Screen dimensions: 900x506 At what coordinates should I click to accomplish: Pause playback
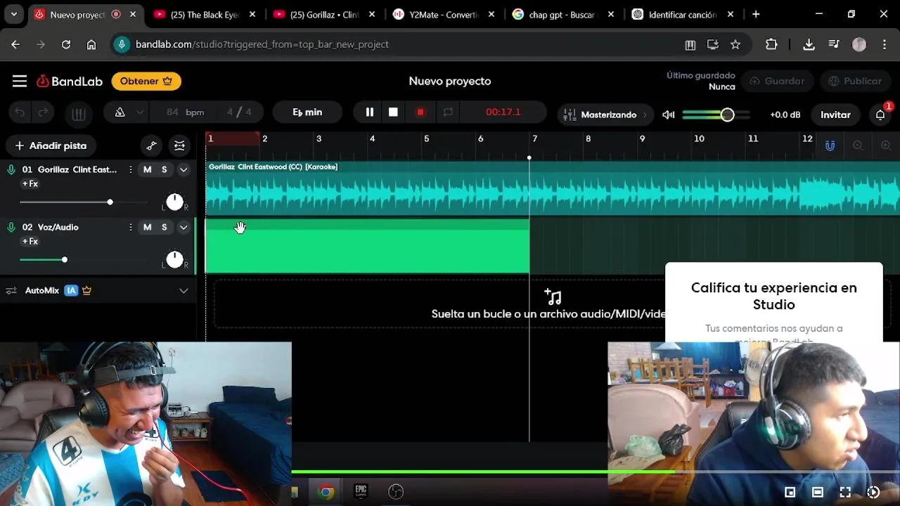pyautogui.click(x=369, y=112)
